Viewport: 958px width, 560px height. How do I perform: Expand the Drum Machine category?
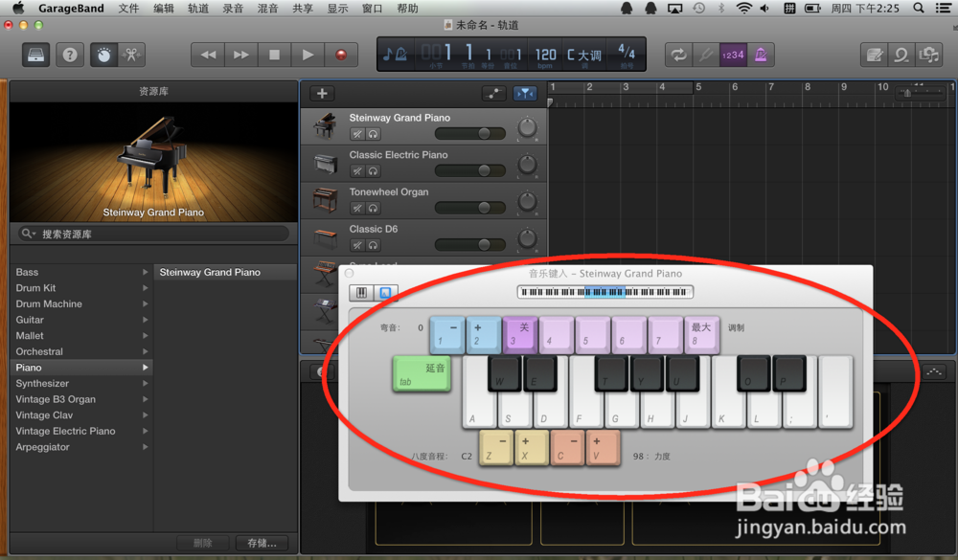click(146, 303)
